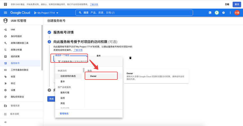The height and width of the screenshot is (126, 243).
Task: Open the My Project 7714 project selector
Action: tap(46, 13)
